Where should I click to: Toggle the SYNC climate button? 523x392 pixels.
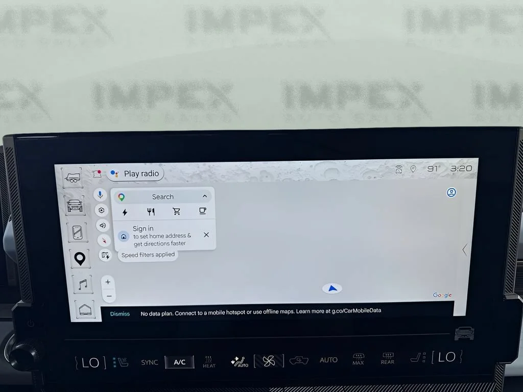pos(149,362)
